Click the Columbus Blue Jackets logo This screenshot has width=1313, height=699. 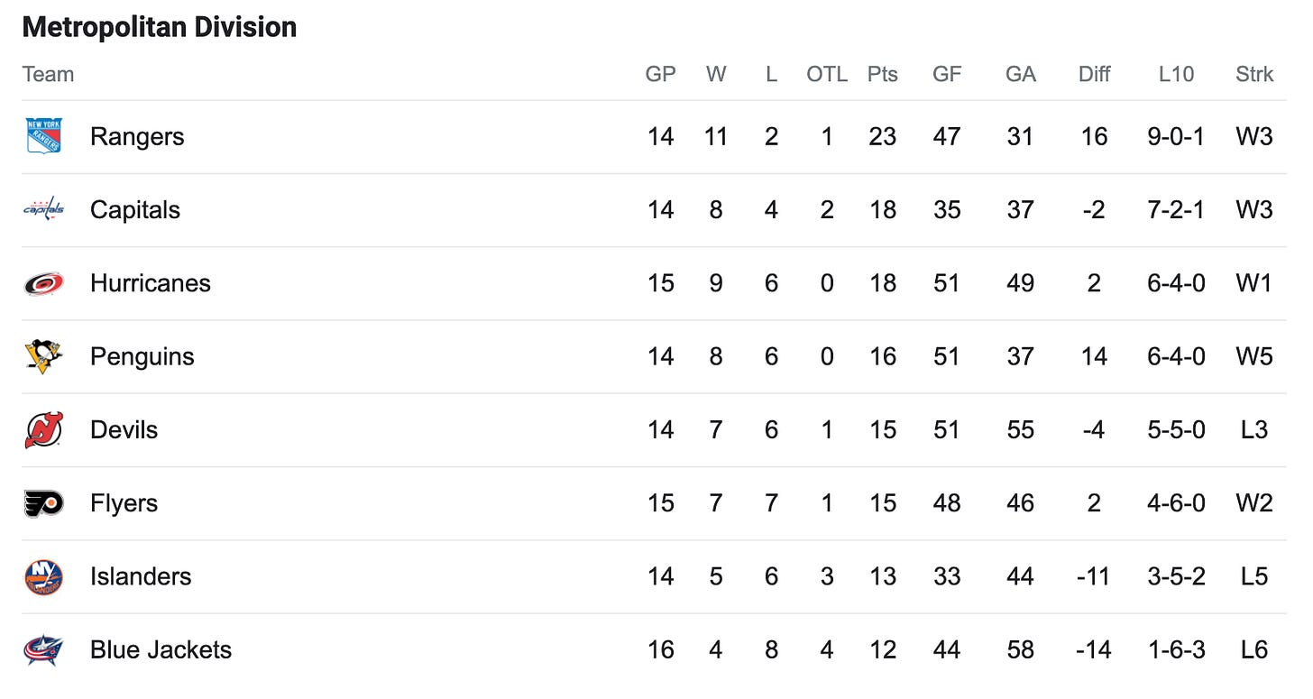(43, 650)
